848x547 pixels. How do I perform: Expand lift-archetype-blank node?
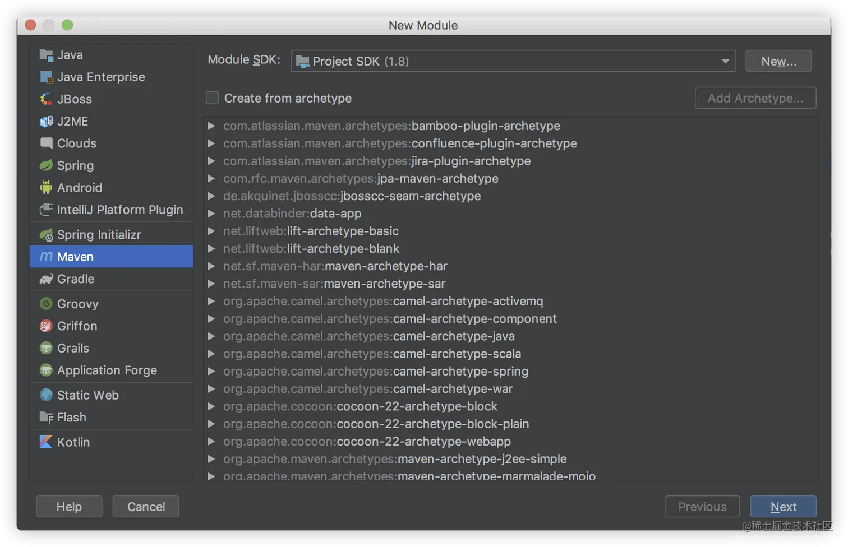tap(211, 249)
